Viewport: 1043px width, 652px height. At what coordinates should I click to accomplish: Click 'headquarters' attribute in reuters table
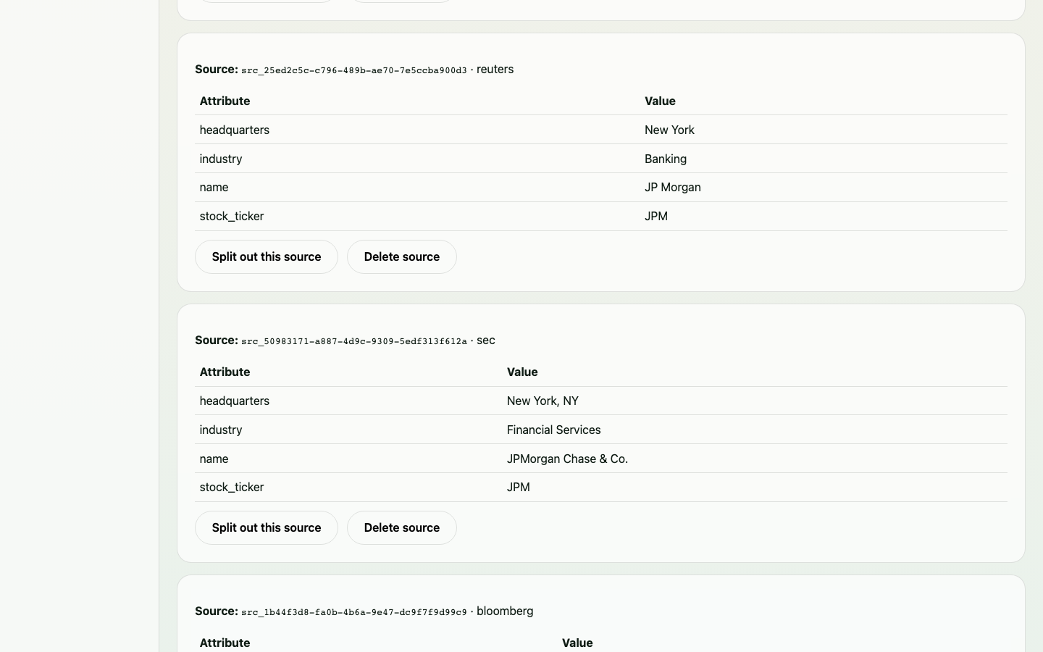pyautogui.click(x=235, y=130)
